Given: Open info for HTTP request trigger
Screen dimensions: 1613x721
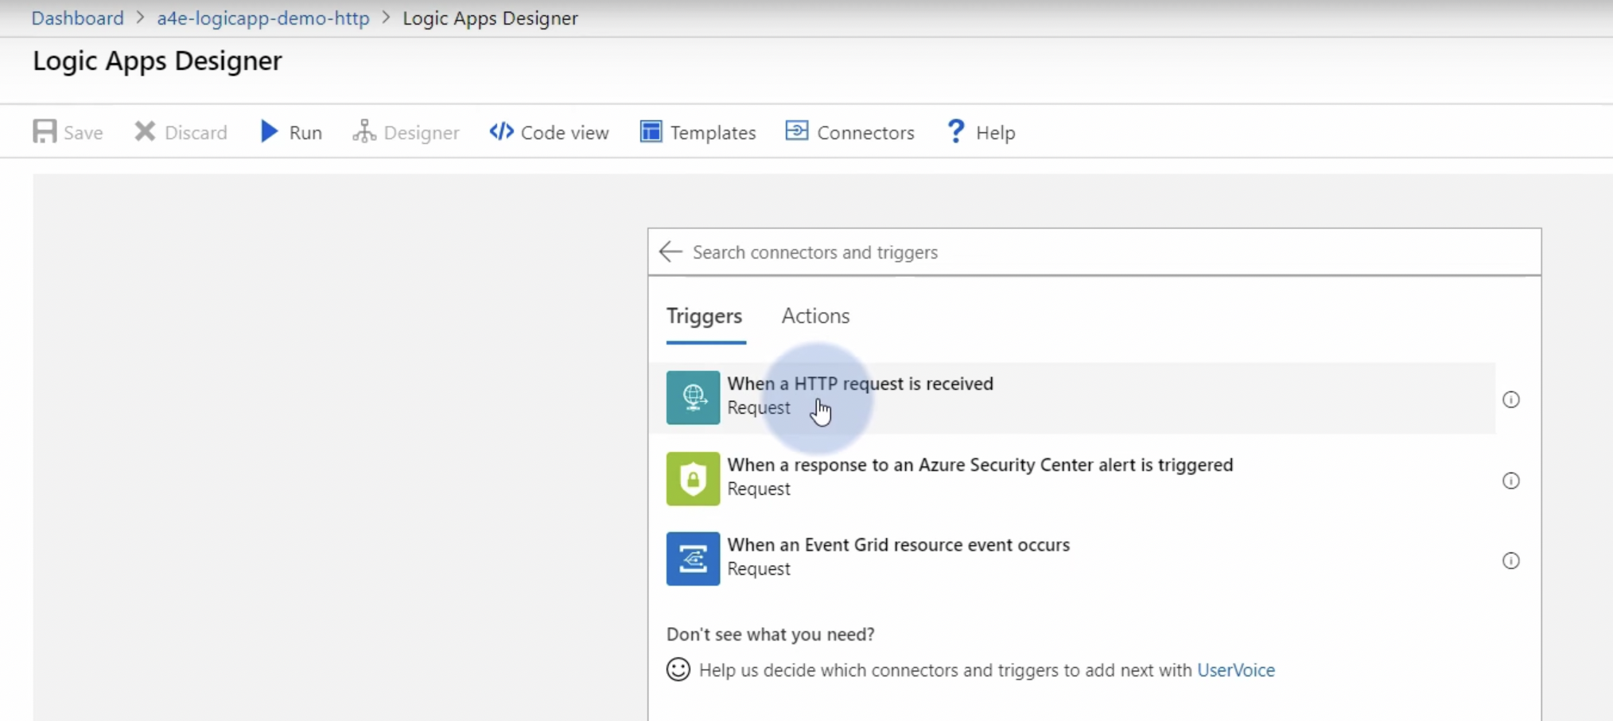Looking at the screenshot, I should 1511,399.
